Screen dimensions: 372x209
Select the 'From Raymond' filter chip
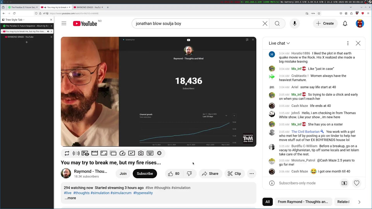coord(303,202)
